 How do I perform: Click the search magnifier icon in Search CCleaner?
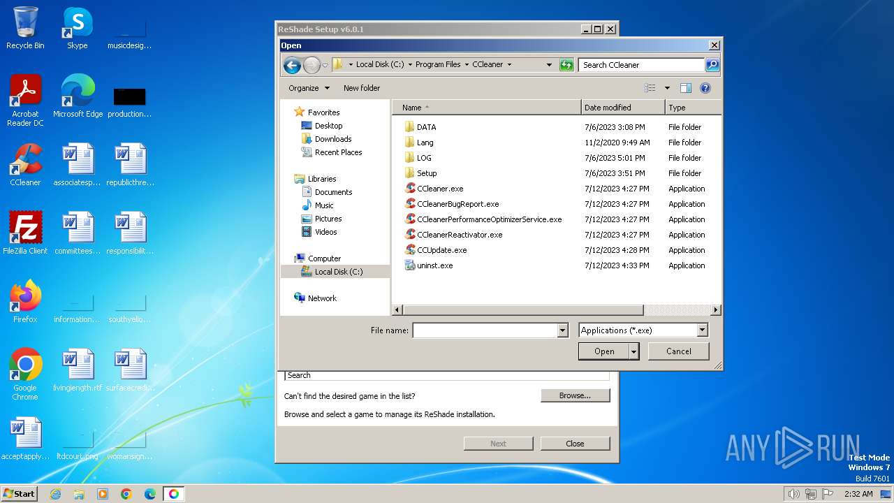coord(712,65)
